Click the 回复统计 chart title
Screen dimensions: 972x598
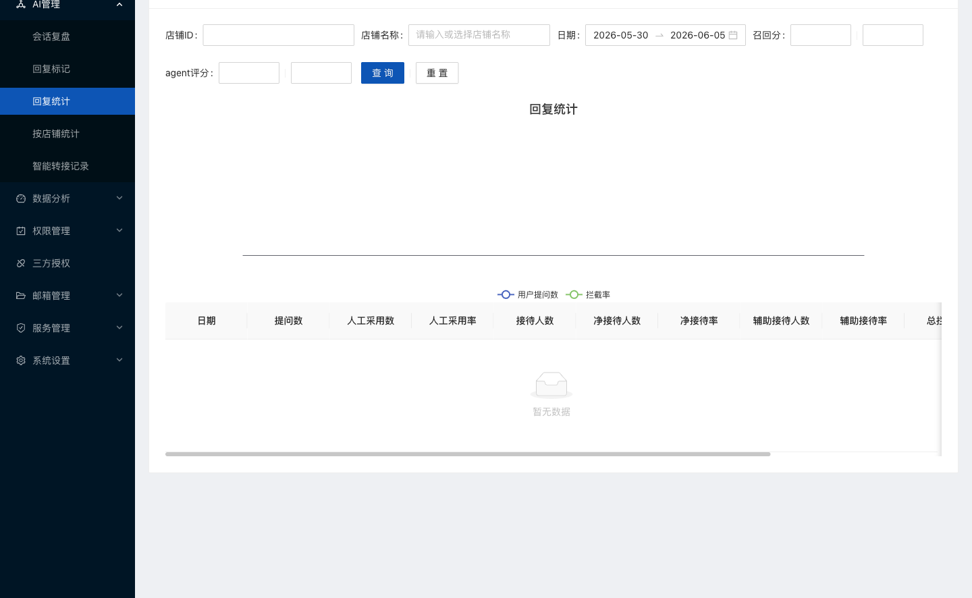[553, 109]
